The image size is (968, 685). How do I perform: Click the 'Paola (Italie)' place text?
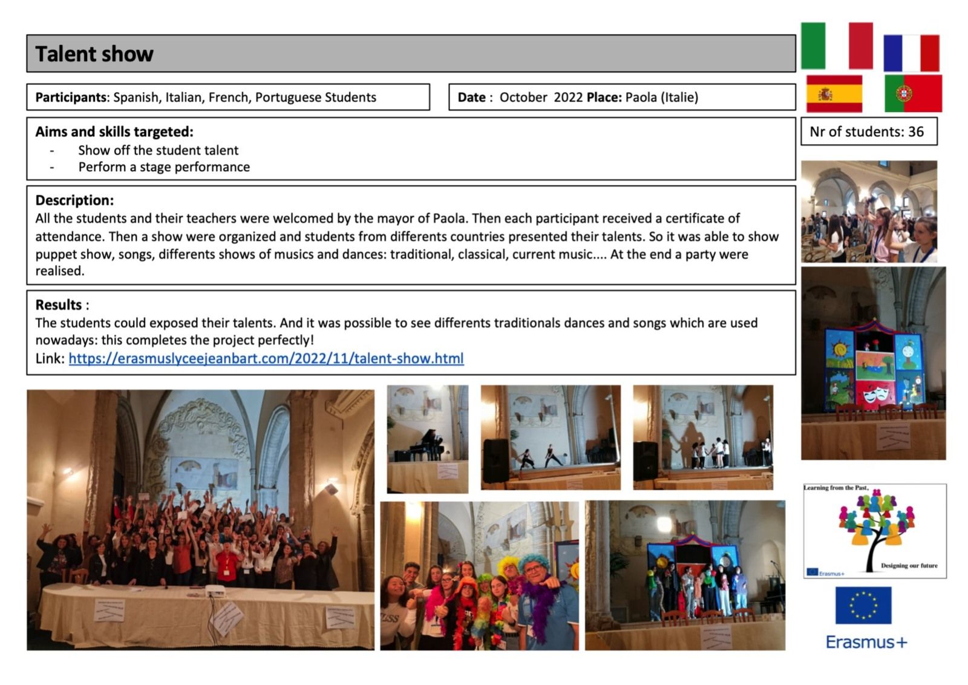click(x=662, y=97)
